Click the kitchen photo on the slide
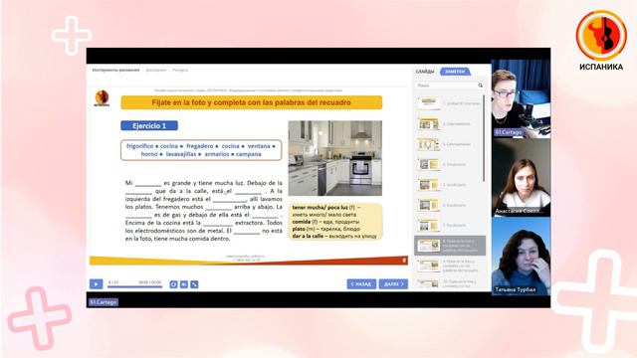Image resolution: width=637 pixels, height=358 pixels. pyautogui.click(x=335, y=158)
